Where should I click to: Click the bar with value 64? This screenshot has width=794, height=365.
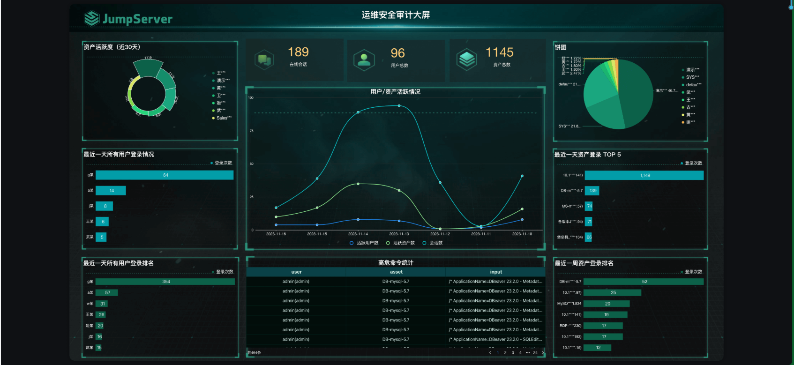tap(165, 175)
